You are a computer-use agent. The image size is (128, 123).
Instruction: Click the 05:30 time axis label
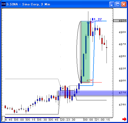pos(42,120)
